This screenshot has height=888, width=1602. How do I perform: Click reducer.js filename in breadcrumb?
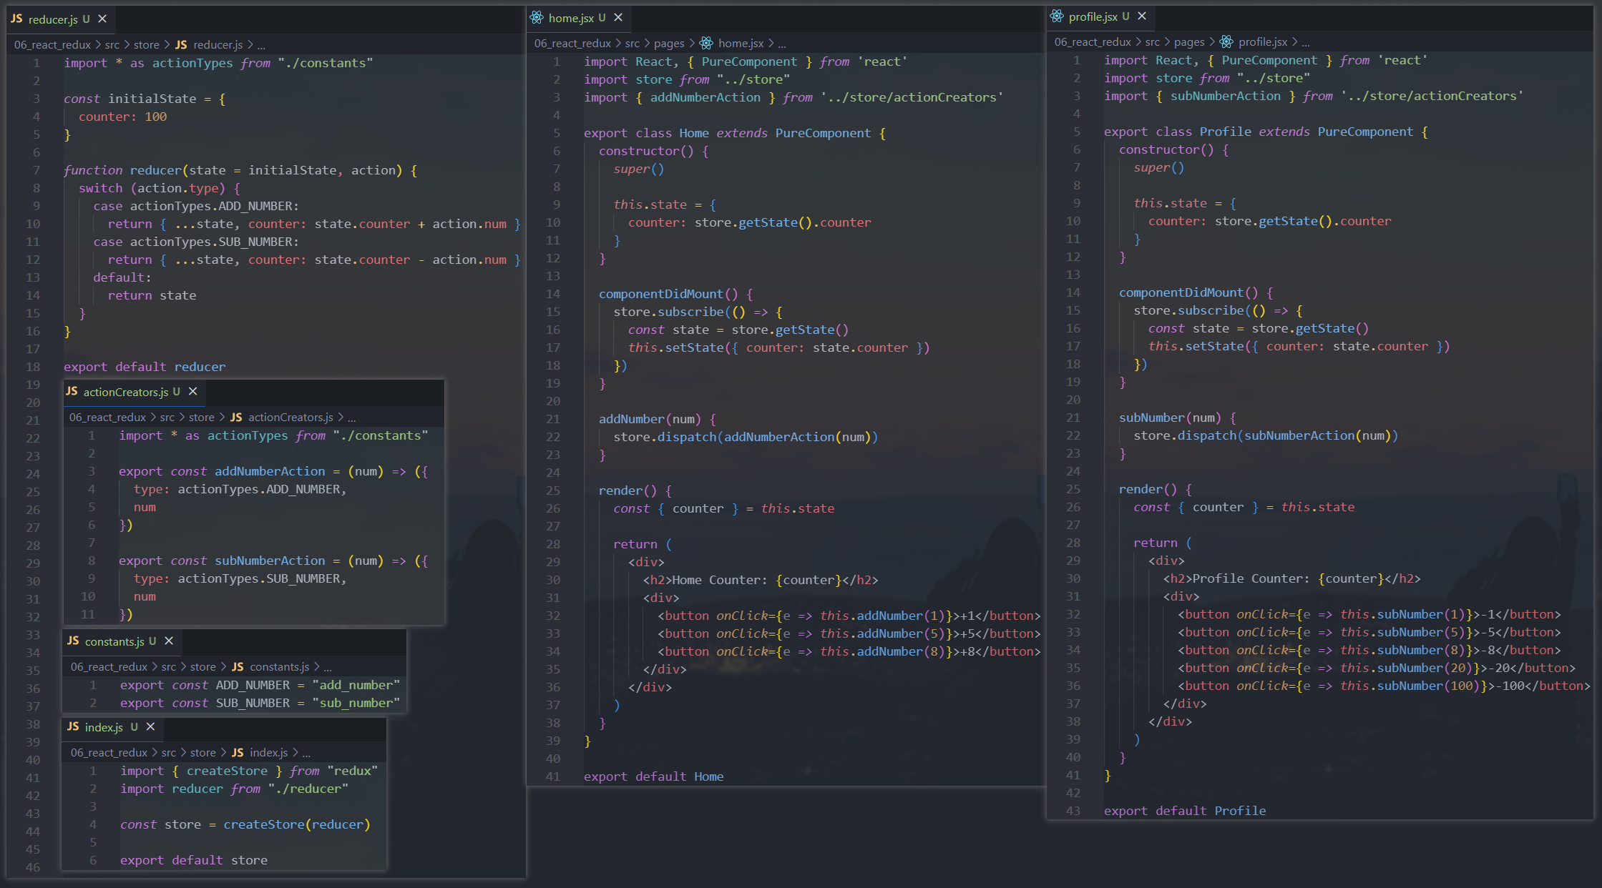tap(218, 44)
